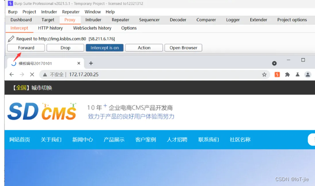Click 城市切换 city switch link
Image resolution: width=315 pixels, height=186 pixels.
point(42,88)
